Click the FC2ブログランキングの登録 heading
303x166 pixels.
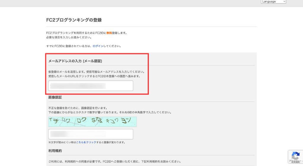(74, 20)
